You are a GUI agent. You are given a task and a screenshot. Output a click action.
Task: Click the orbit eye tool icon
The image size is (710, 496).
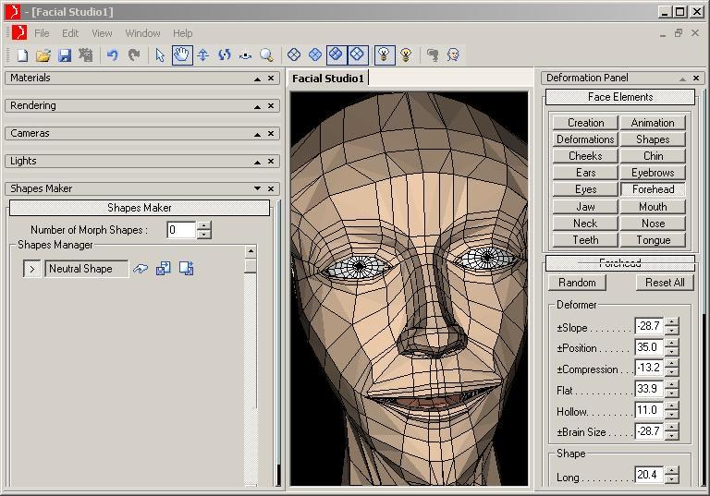tap(245, 55)
